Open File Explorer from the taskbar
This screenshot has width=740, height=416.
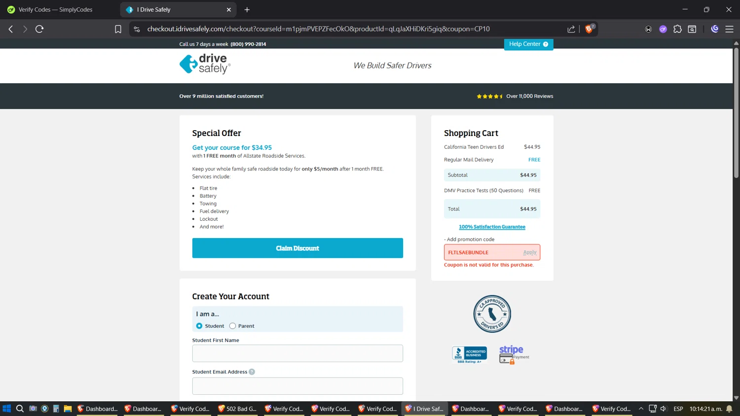coord(68,409)
